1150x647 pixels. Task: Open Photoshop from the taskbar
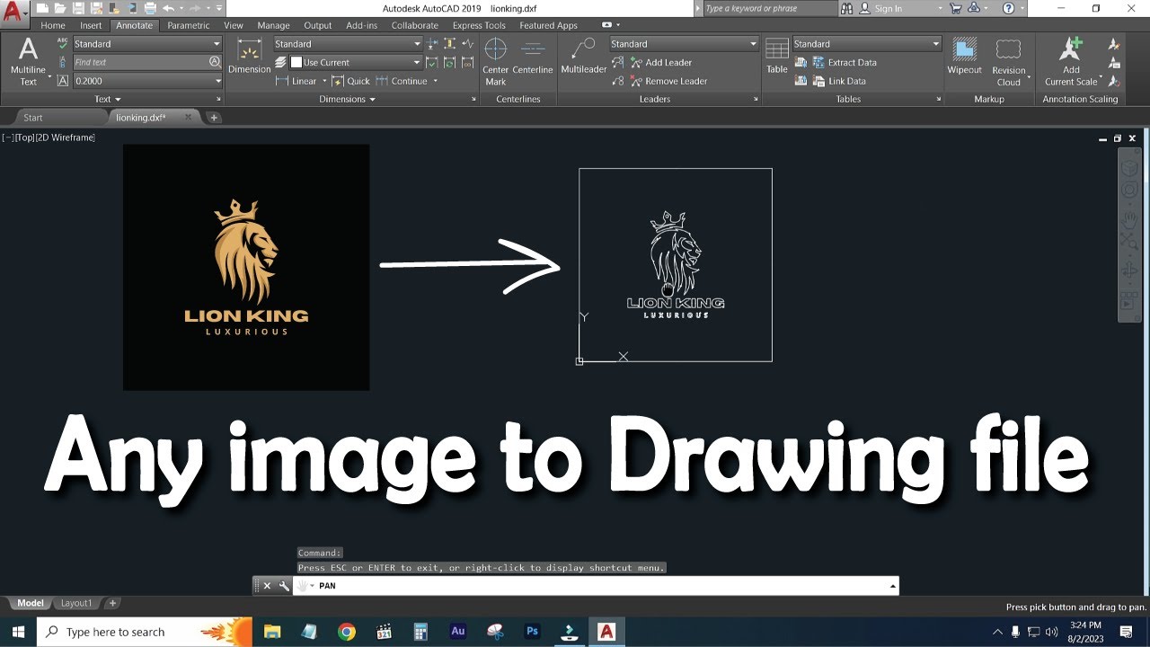532,632
